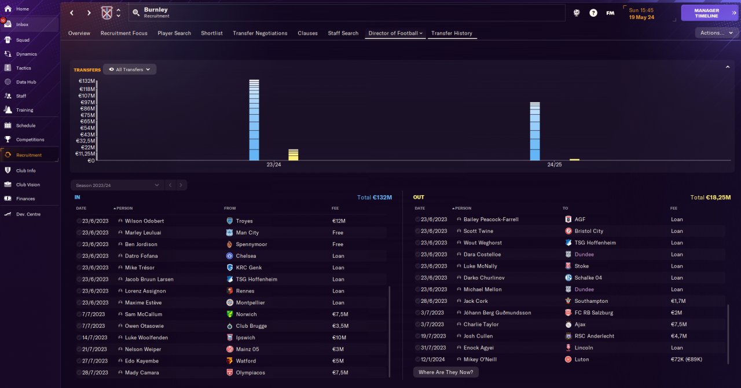Click the Burnley club badge in header
This screenshot has height=388, width=741.
[107, 13]
